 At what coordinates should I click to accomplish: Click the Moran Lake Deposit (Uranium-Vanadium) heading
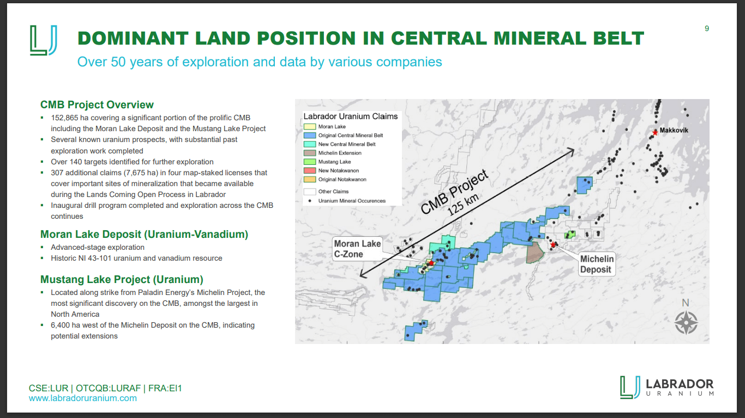[x=144, y=234]
